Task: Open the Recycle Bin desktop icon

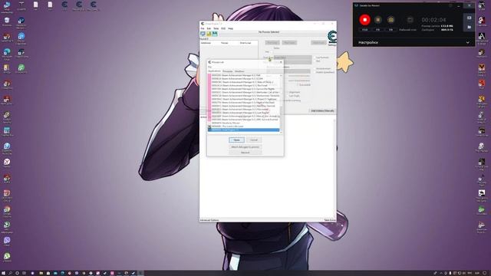Action: click(x=7, y=21)
